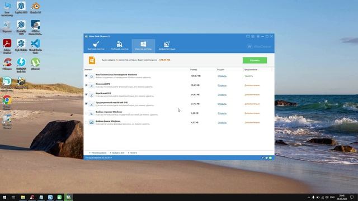The height and width of the screenshot is (201, 358).
Task: Open folder link for Traditional Chinese IME
Action: tap(222, 104)
